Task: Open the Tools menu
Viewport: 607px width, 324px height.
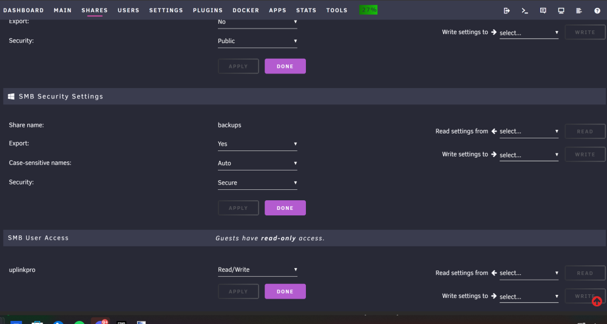Action: pos(337,10)
